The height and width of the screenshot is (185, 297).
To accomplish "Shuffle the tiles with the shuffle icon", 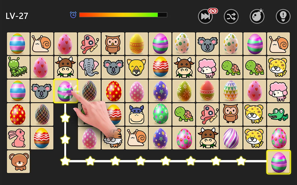I will [231, 16].
